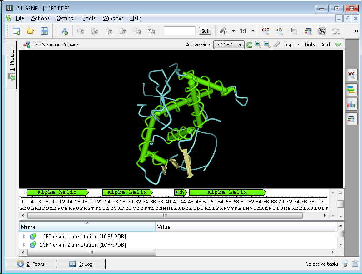Open the Actions menu

pyautogui.click(x=40, y=18)
